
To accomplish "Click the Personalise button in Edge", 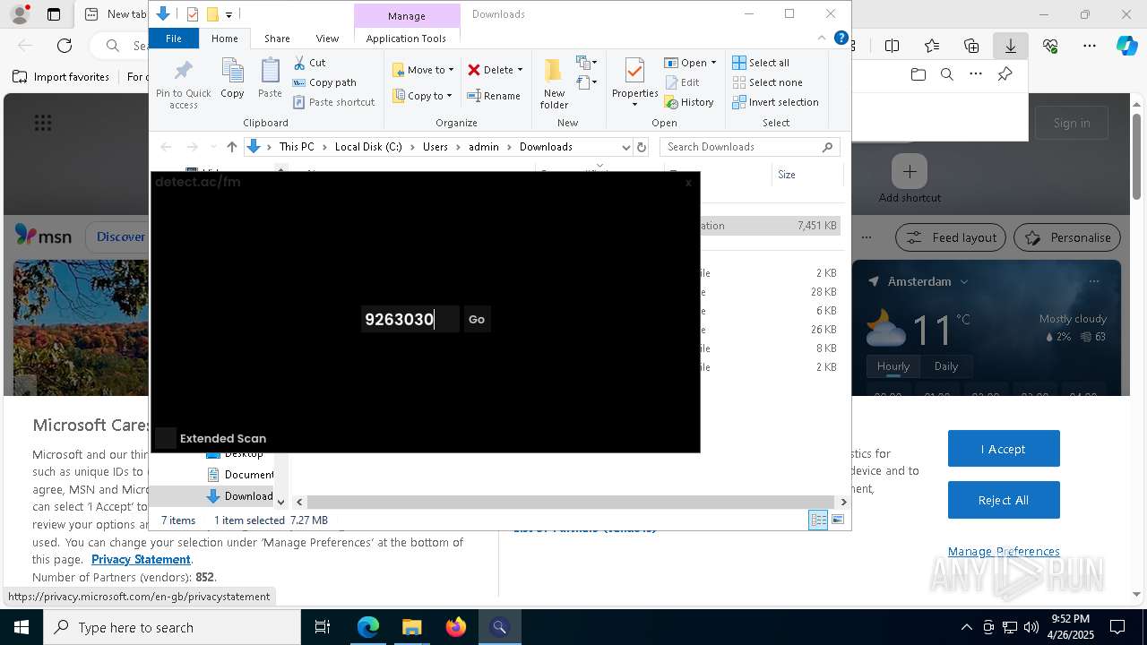I will pyautogui.click(x=1067, y=237).
